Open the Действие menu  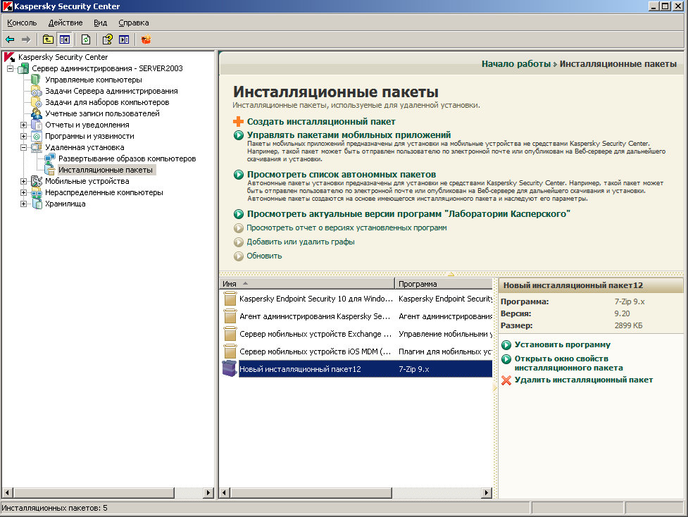(65, 23)
